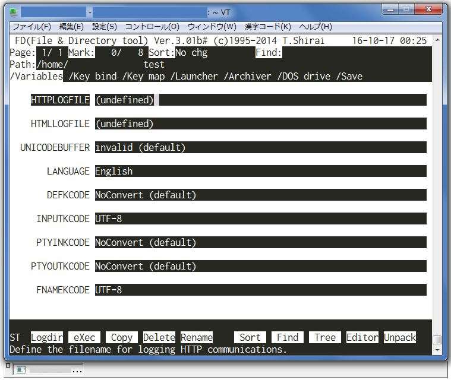The image size is (451, 380).
Task: Click the Copy function key label
Action: [122, 337]
